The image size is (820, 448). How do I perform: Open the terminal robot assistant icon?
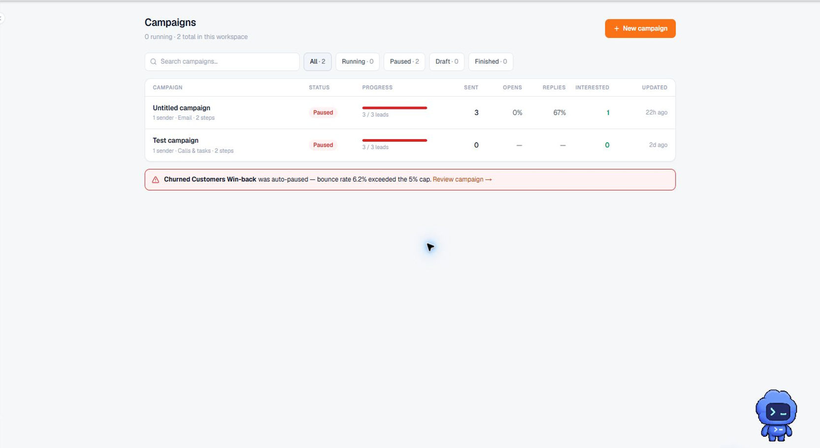(776, 415)
